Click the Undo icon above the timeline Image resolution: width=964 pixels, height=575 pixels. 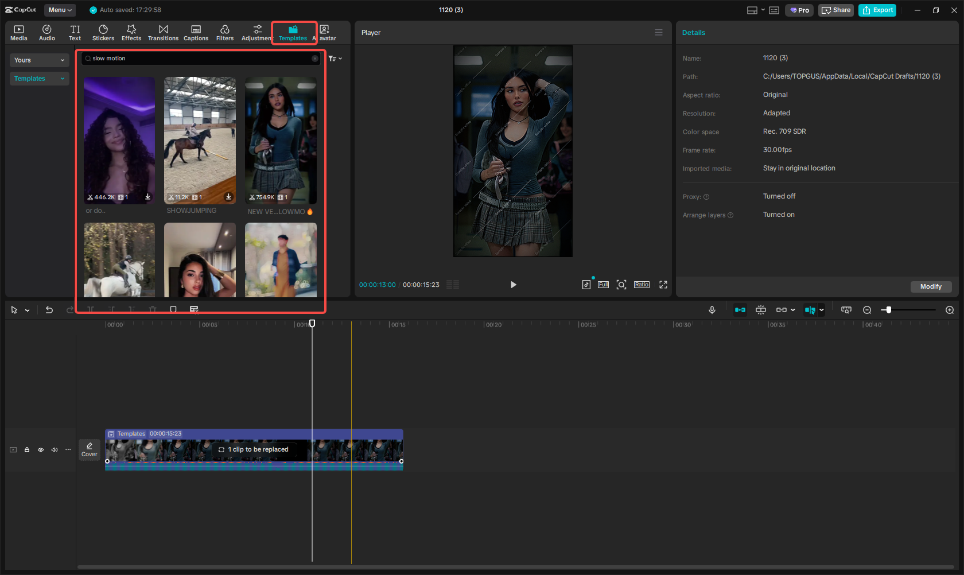[x=49, y=309]
